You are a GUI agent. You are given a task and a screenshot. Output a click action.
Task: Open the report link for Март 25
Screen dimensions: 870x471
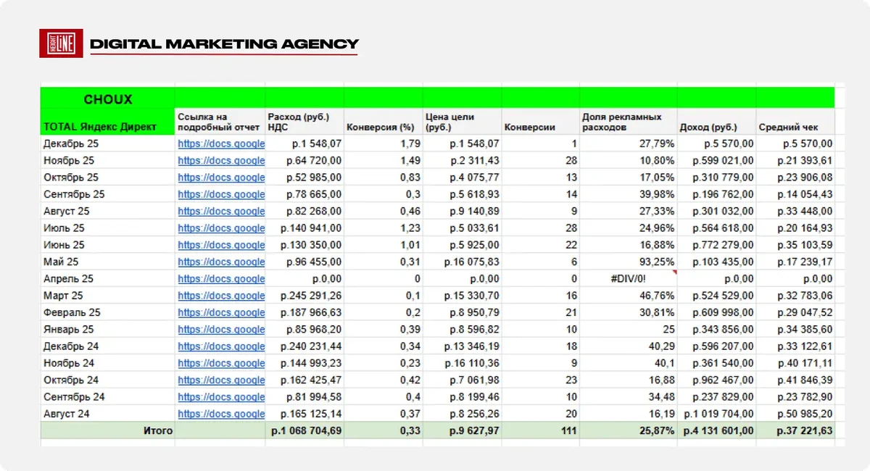[x=221, y=296]
